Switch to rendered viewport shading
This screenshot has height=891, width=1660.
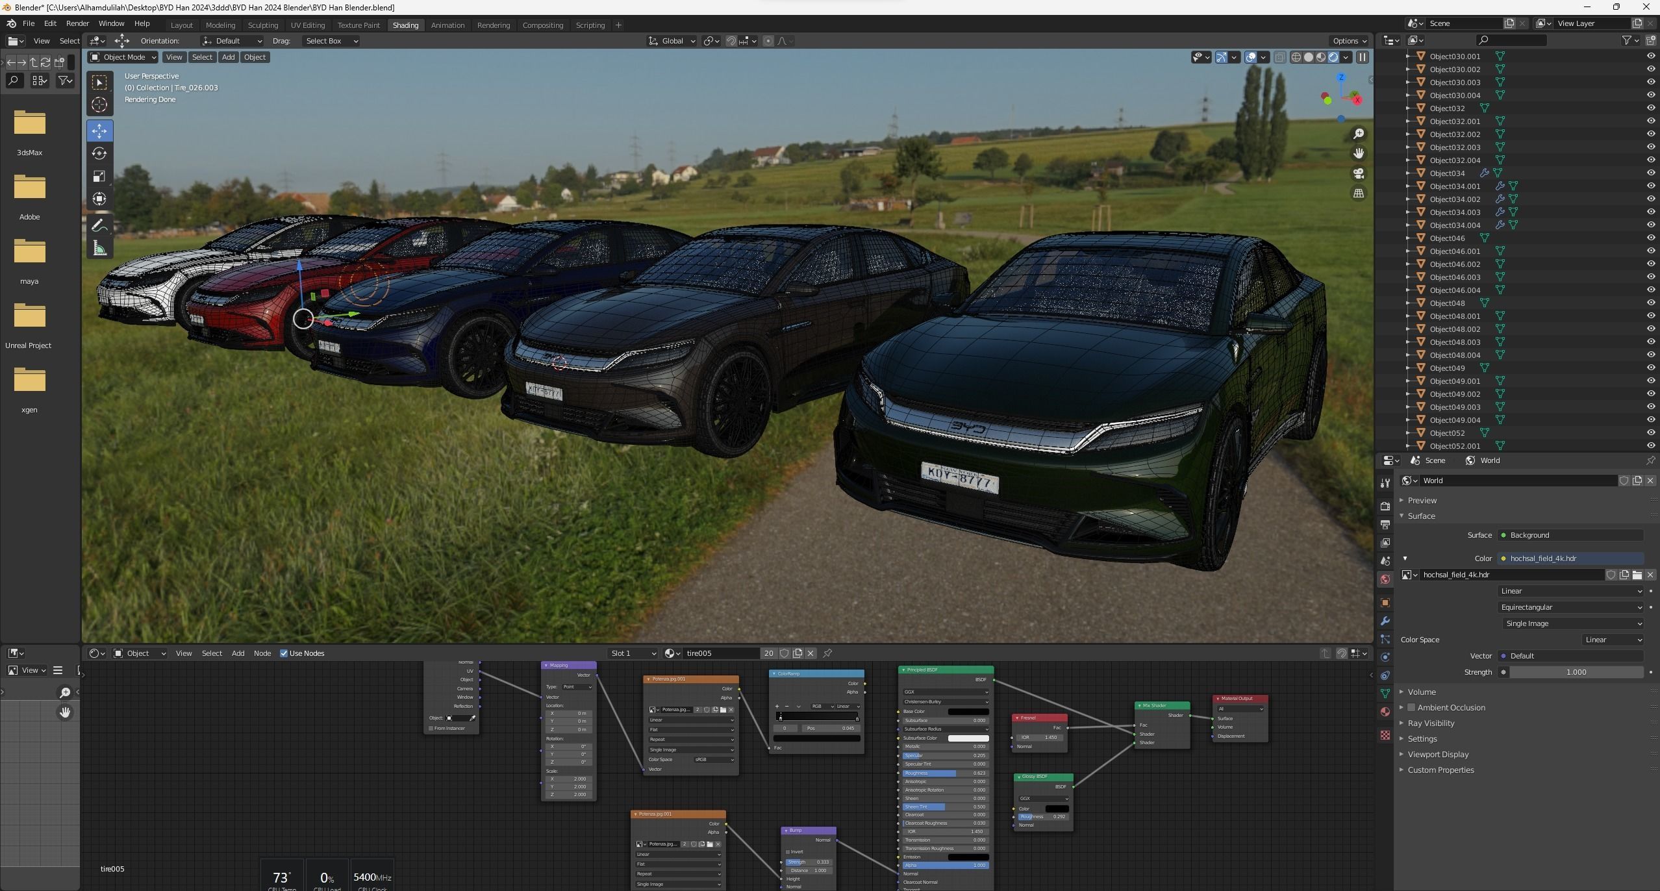click(x=1333, y=57)
